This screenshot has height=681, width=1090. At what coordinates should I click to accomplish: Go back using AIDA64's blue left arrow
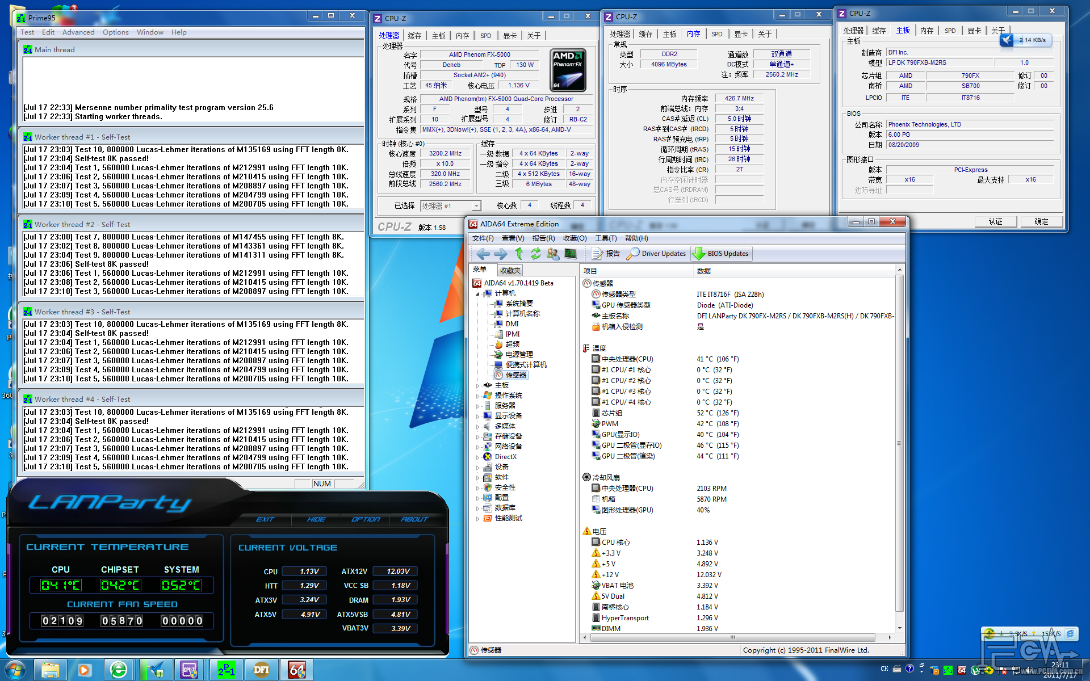point(483,254)
